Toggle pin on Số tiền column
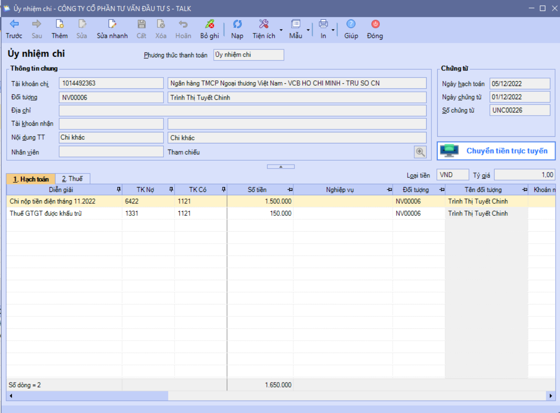The image size is (560, 413). click(290, 190)
